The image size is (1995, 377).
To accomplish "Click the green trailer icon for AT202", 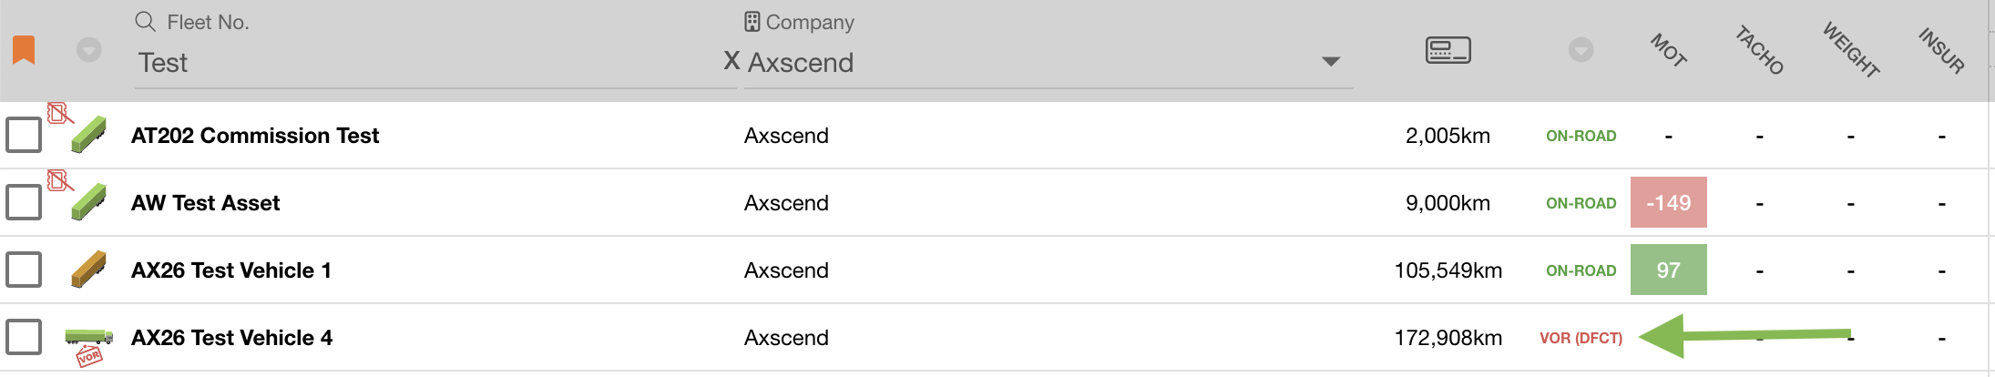I will point(88,135).
